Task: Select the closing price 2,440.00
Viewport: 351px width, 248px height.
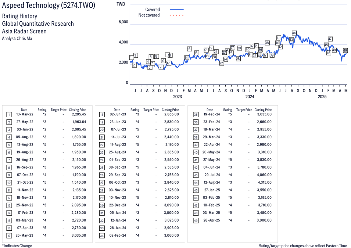Action: coord(172,137)
